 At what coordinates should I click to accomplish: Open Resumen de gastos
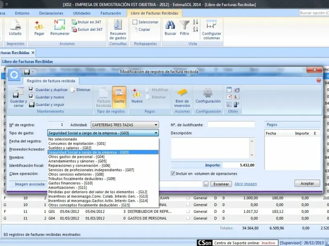118,30
